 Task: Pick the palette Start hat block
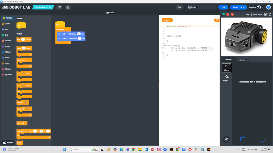(21, 25)
